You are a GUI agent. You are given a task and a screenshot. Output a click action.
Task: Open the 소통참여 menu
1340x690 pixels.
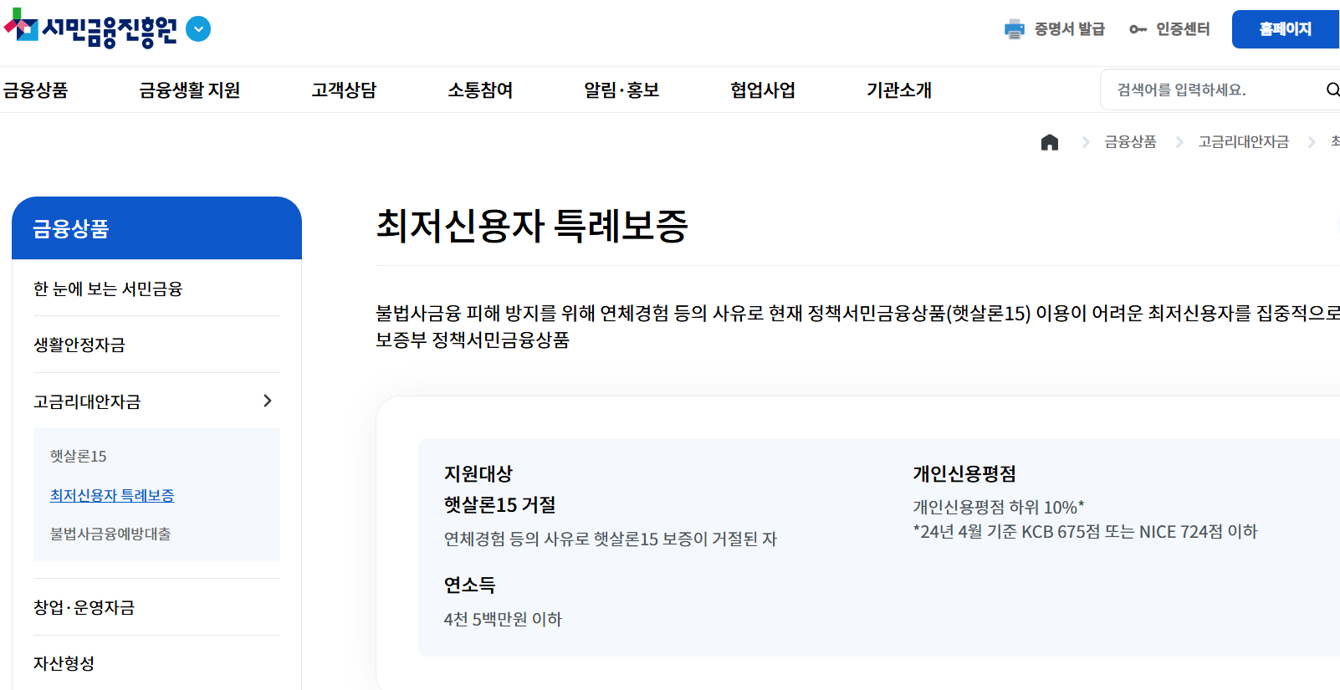[480, 89]
